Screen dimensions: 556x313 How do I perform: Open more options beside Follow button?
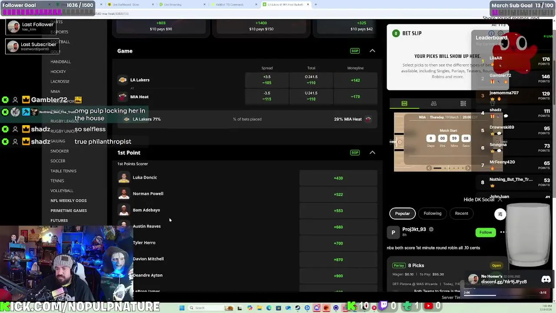click(x=503, y=232)
